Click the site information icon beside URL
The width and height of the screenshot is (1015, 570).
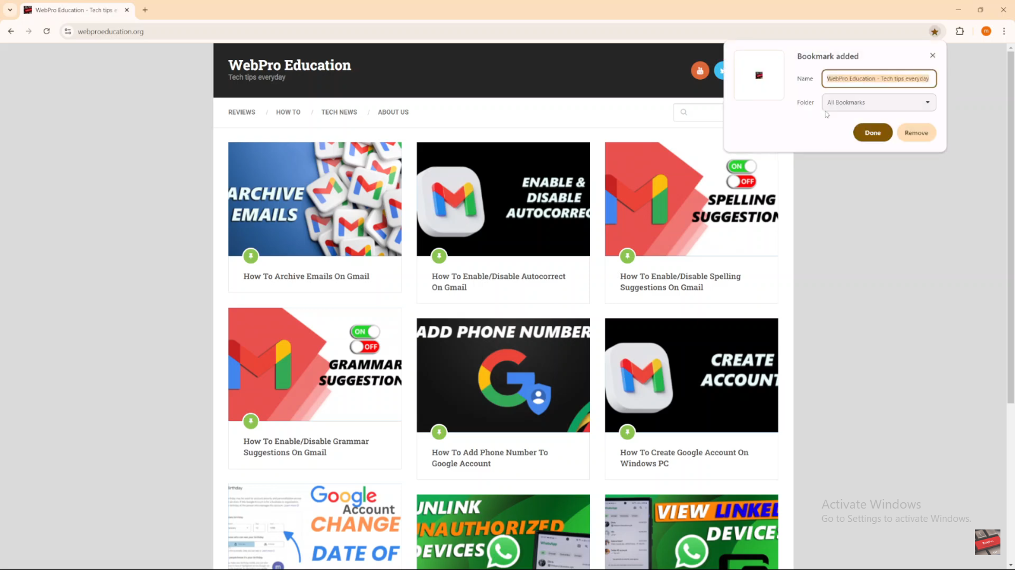point(68,31)
